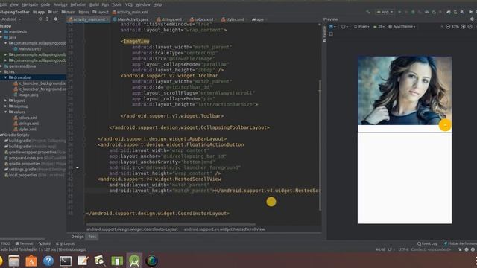This screenshot has width=477, height=268.
Task: Open the design surface layers dropdown
Action: pos(332,27)
